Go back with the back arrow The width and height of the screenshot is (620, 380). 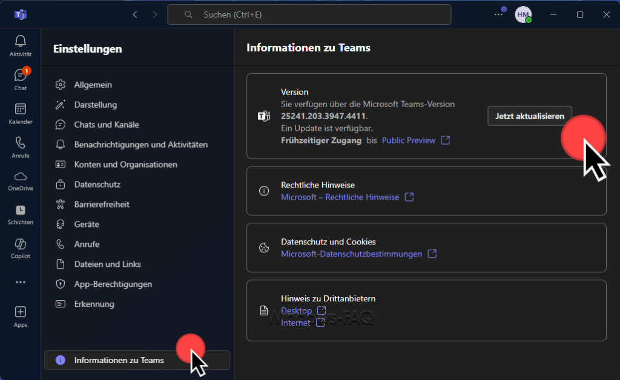135,15
